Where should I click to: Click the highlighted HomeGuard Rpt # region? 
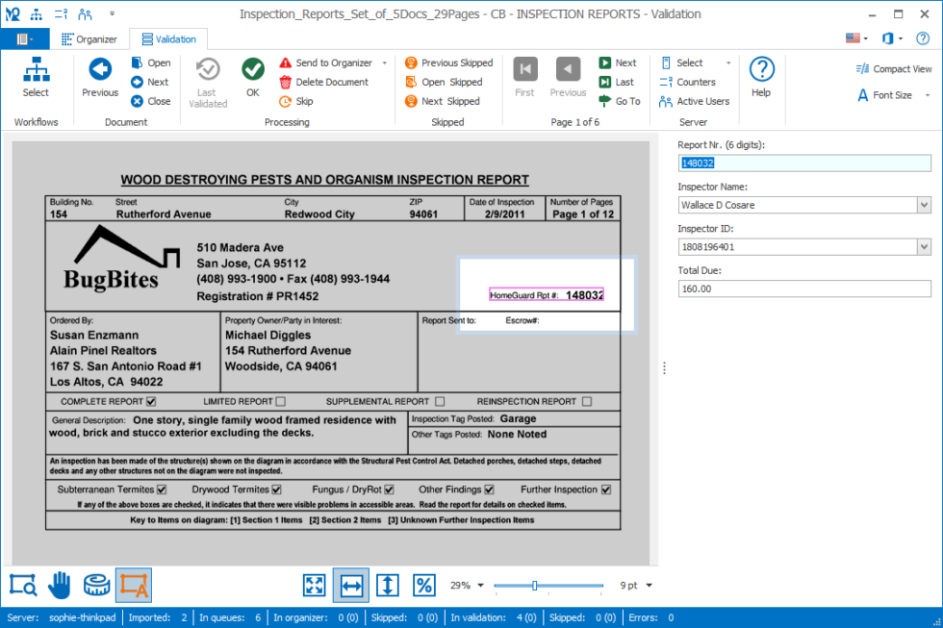coord(547,295)
